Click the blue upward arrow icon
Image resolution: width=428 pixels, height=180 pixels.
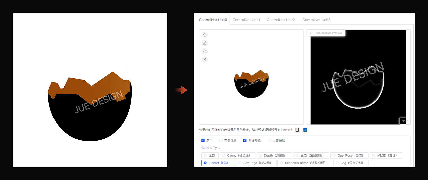[305, 130]
